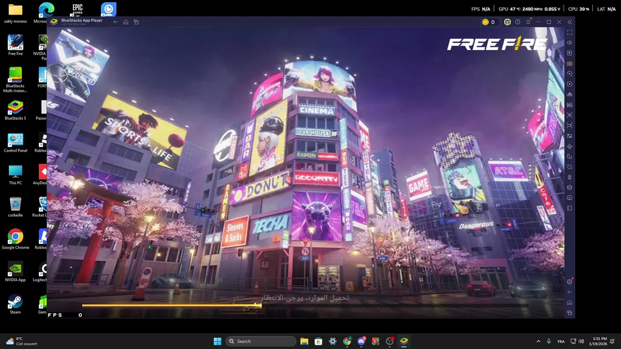Click the taskbar Search box
This screenshot has width=621, height=349.
(x=261, y=341)
